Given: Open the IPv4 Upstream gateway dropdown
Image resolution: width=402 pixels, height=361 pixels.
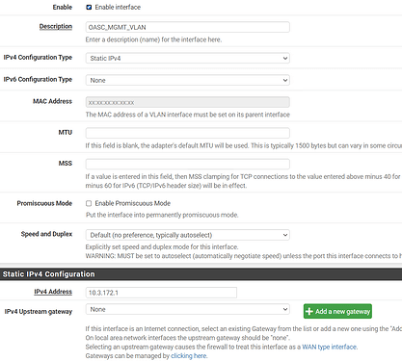Looking at the screenshot, I should 188,309.
